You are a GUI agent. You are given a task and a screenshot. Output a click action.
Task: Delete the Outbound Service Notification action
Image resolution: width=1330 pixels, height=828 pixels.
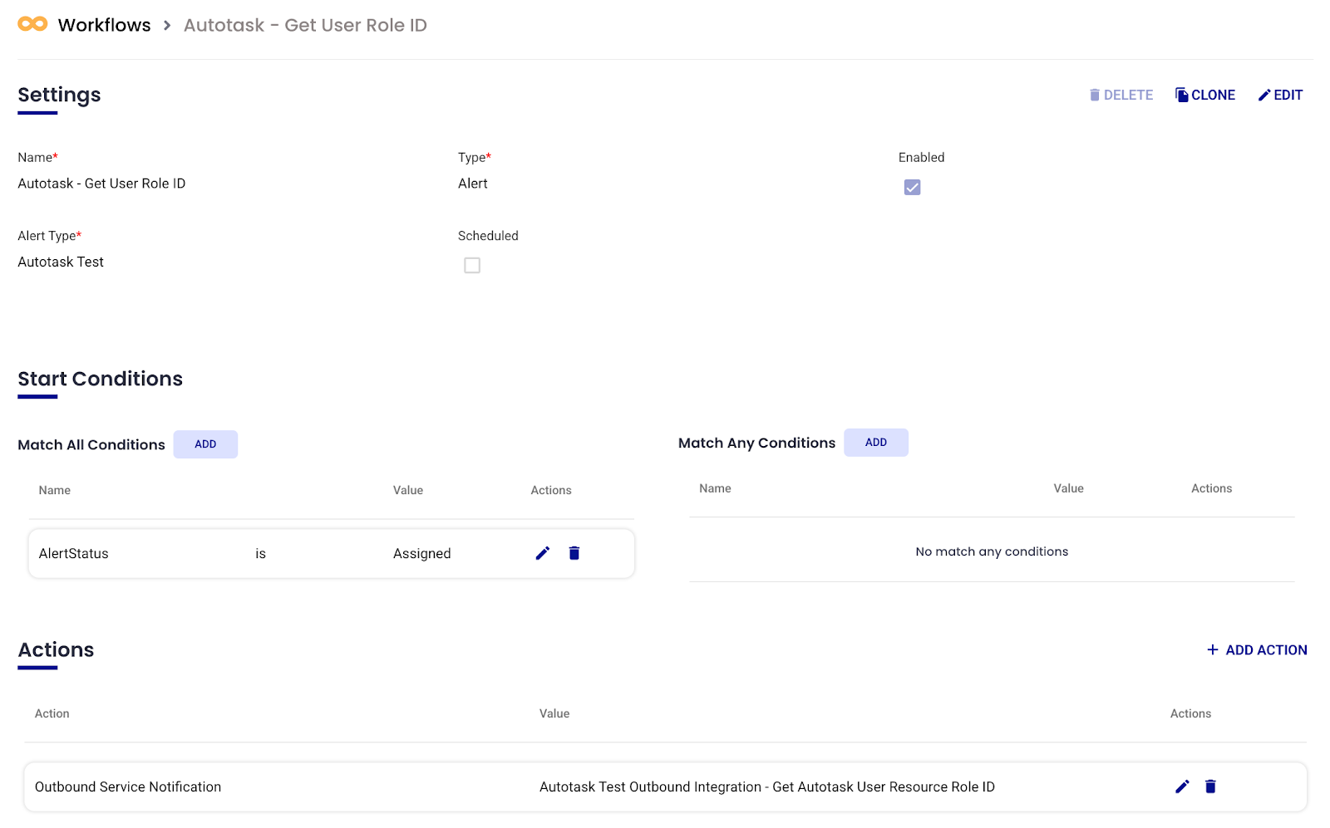pos(1210,786)
